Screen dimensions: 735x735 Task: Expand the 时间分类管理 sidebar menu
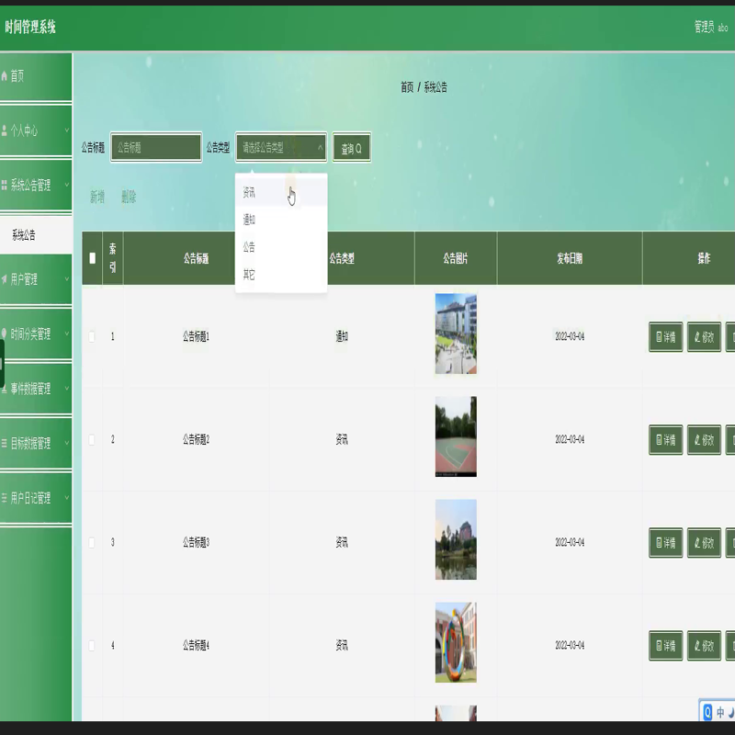point(67,334)
